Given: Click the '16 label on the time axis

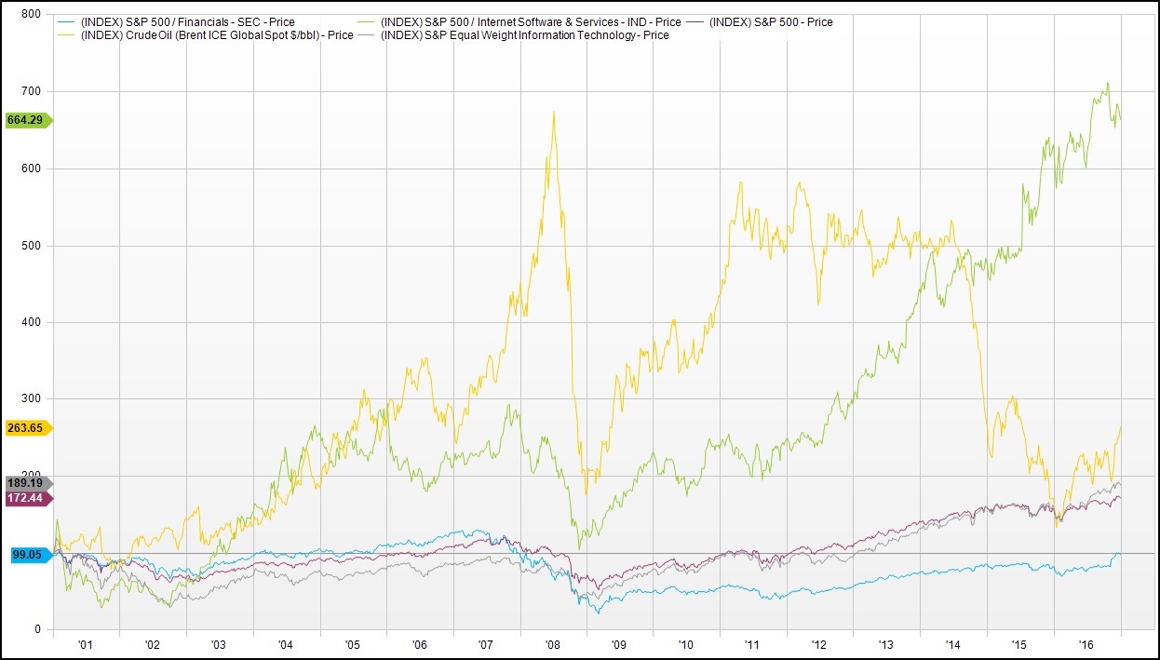Looking at the screenshot, I should click(x=1086, y=643).
